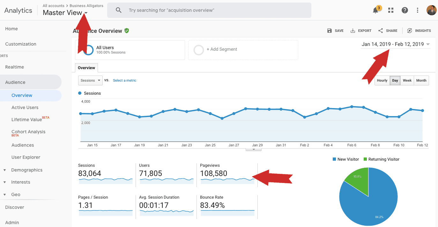Export the Audience Overview report

coord(361,31)
